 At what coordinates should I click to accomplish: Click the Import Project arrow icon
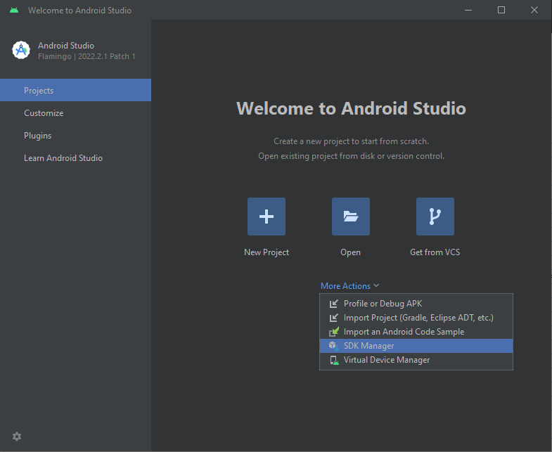point(333,318)
